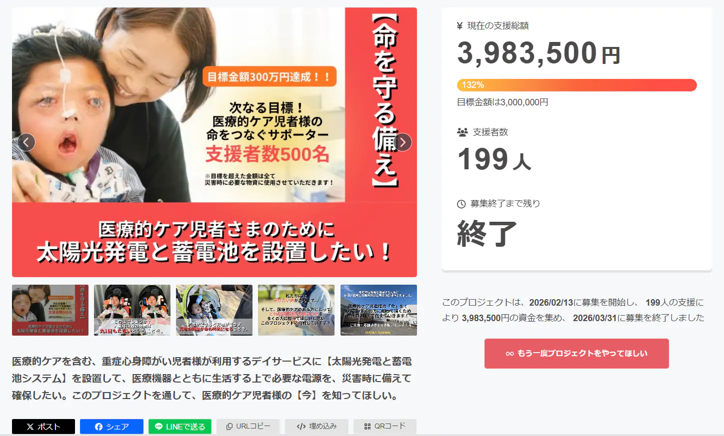
Task: Click the yen icon beside 現在の支援総額
Action: (459, 26)
